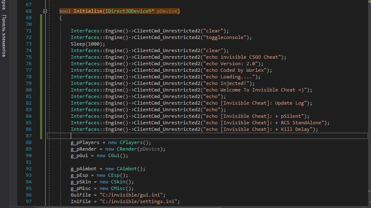Click the "echo Injected!" string

point(226,83)
